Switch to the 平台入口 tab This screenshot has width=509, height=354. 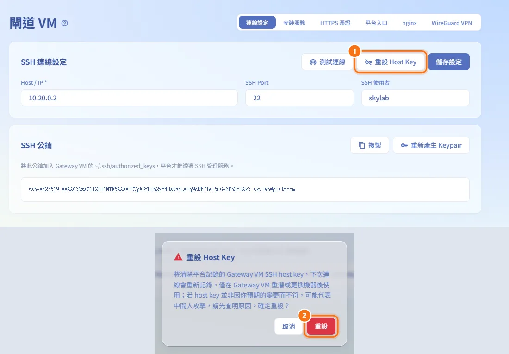(376, 23)
